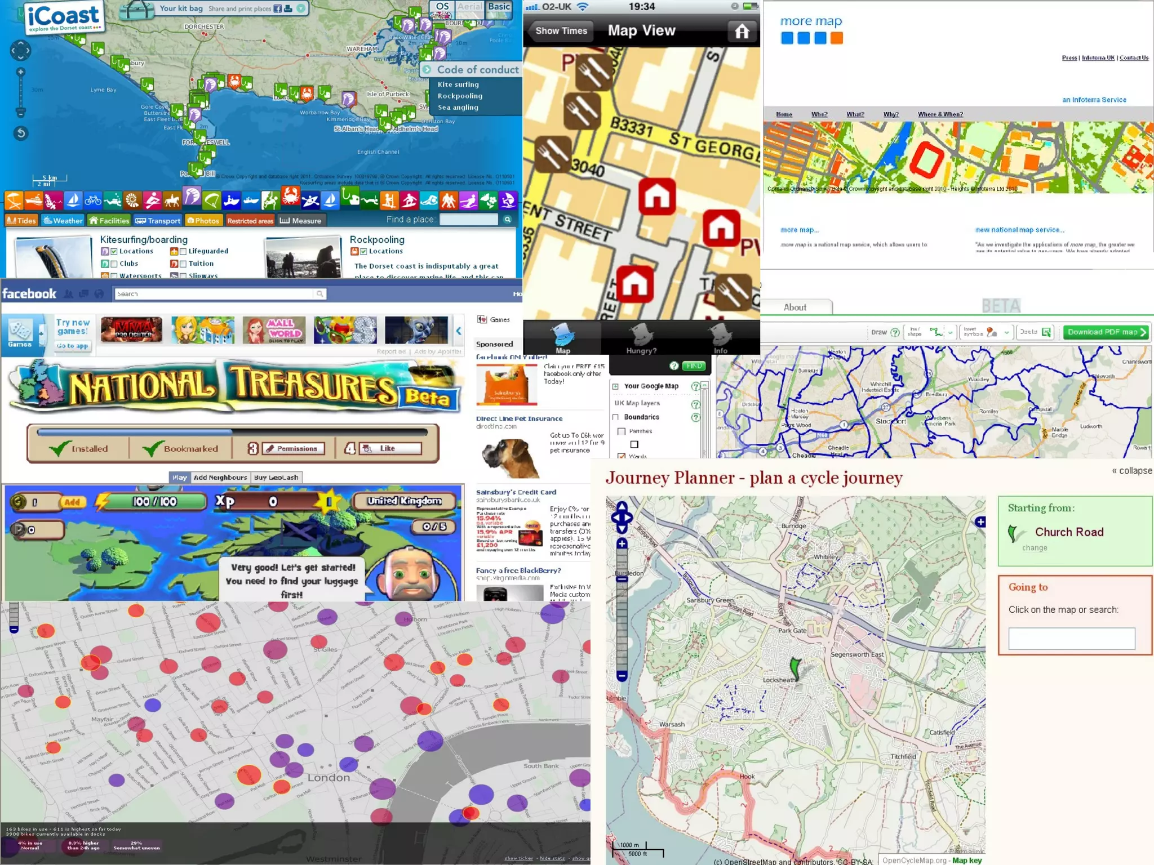Tap the Show Times button
The image size is (1154, 865).
(561, 31)
